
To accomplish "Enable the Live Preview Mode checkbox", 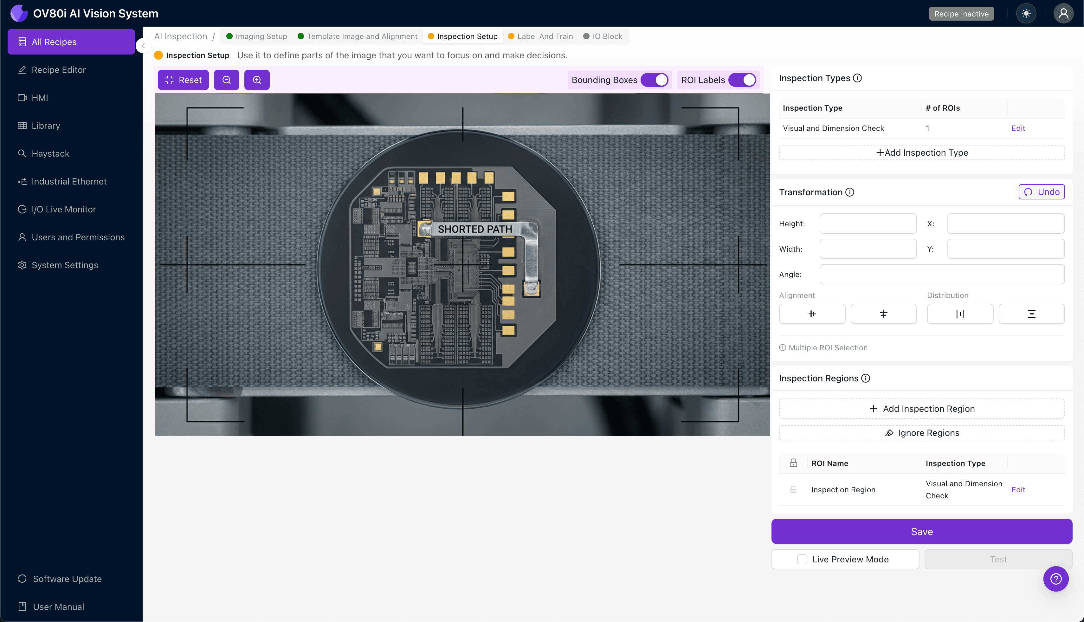I will point(802,559).
